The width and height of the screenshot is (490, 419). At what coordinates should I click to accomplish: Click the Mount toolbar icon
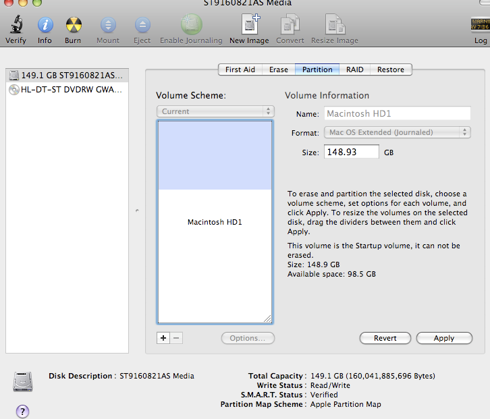pyautogui.click(x=108, y=25)
